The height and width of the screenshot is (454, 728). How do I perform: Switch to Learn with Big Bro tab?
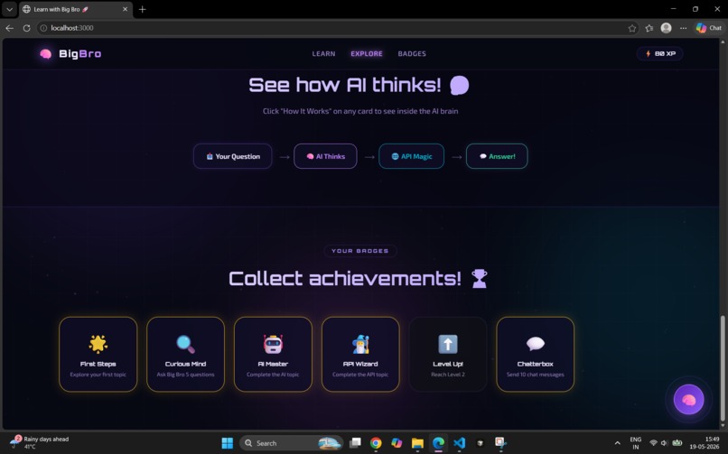point(75,9)
